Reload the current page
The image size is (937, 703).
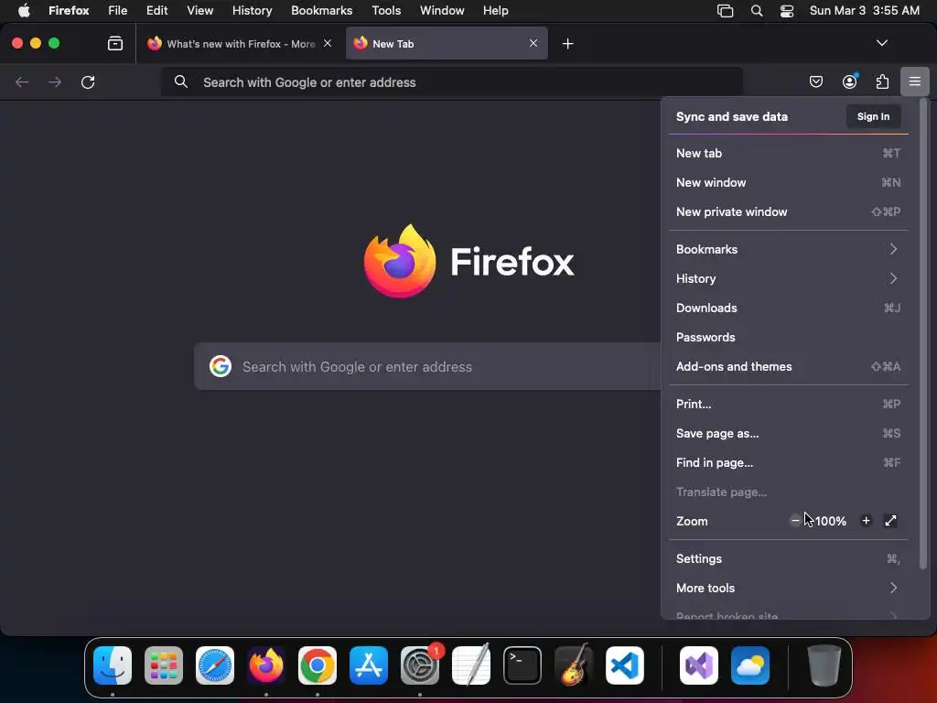(88, 81)
